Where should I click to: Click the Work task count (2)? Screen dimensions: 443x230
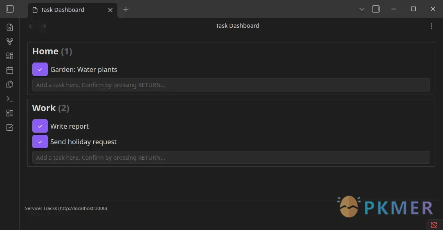point(64,108)
